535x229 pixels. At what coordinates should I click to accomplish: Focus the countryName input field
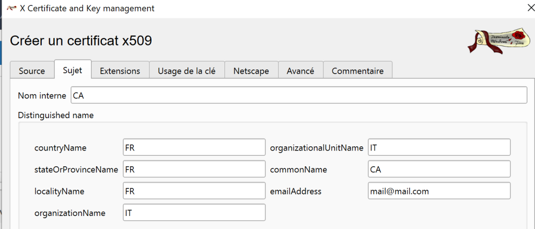194,147
